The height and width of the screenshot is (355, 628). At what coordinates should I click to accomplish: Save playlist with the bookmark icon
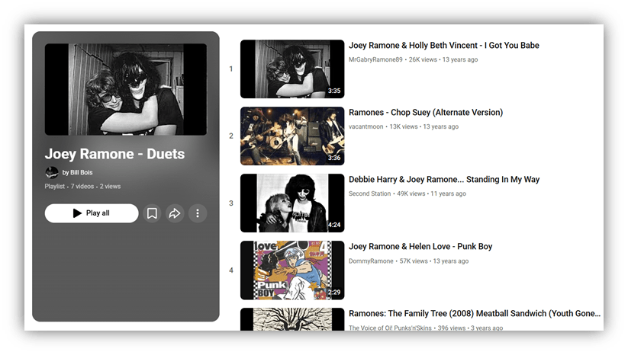click(x=152, y=213)
